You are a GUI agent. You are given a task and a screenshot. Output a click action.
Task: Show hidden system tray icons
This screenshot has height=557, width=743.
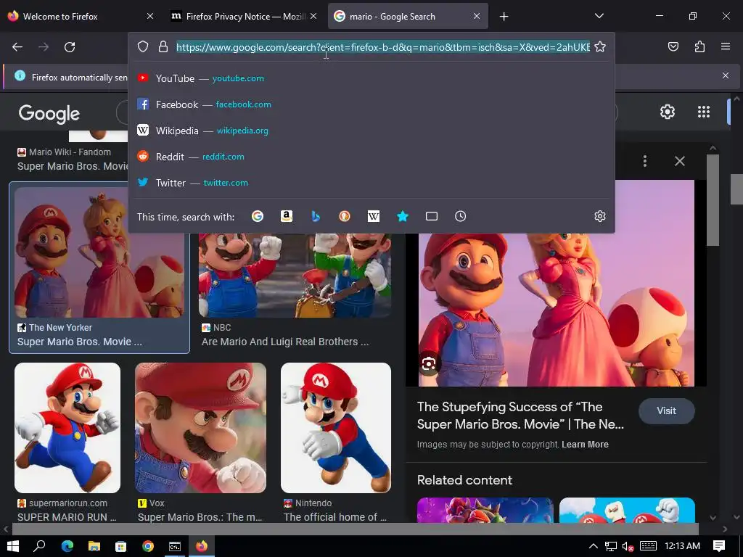coord(593,546)
